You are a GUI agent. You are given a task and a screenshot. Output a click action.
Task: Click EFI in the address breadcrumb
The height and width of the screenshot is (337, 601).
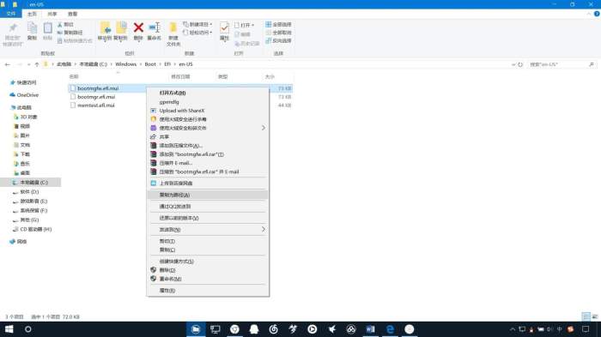click(167, 64)
